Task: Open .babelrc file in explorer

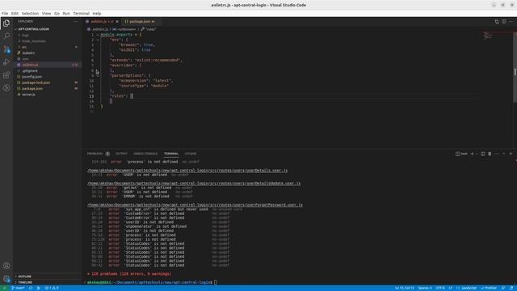Action: (47, 53)
